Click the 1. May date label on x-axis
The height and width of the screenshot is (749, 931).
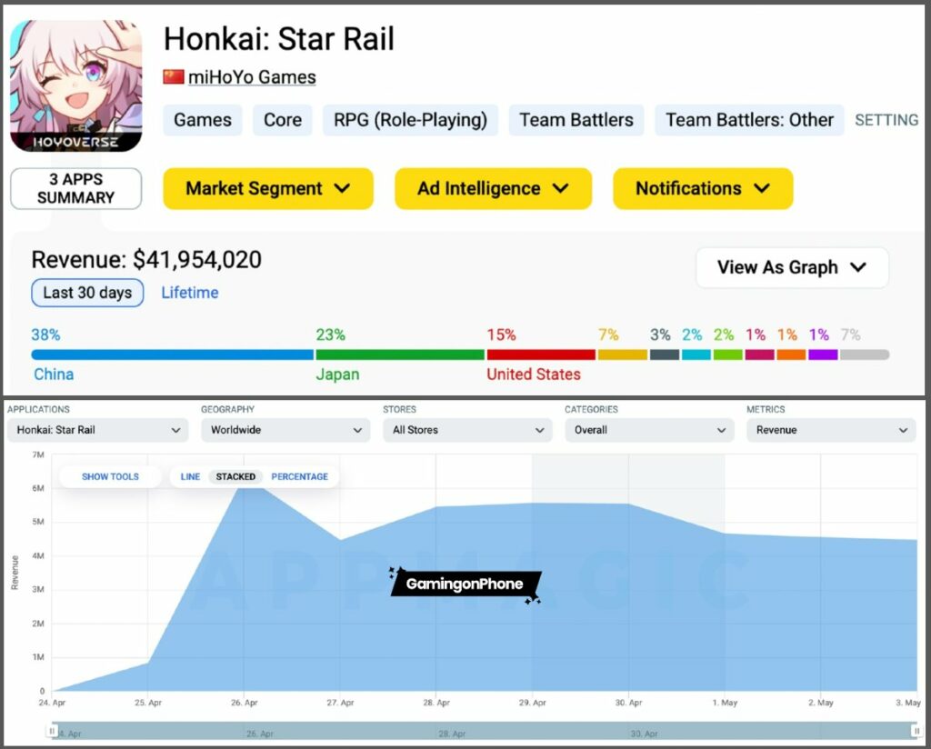click(x=725, y=703)
